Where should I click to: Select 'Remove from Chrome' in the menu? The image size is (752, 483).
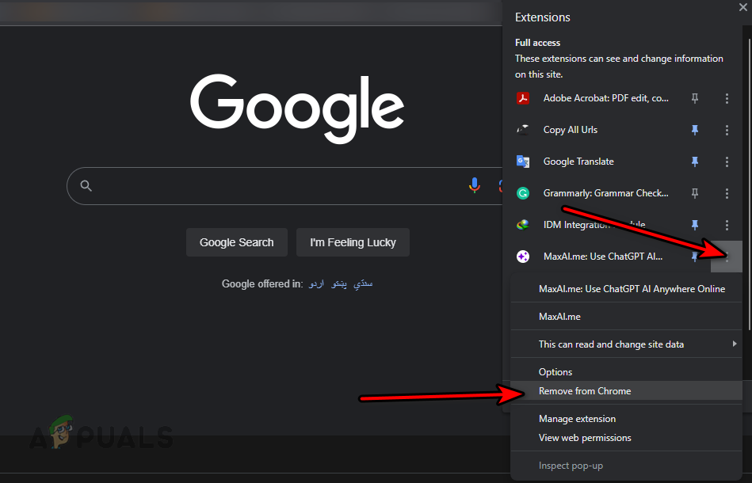point(585,390)
